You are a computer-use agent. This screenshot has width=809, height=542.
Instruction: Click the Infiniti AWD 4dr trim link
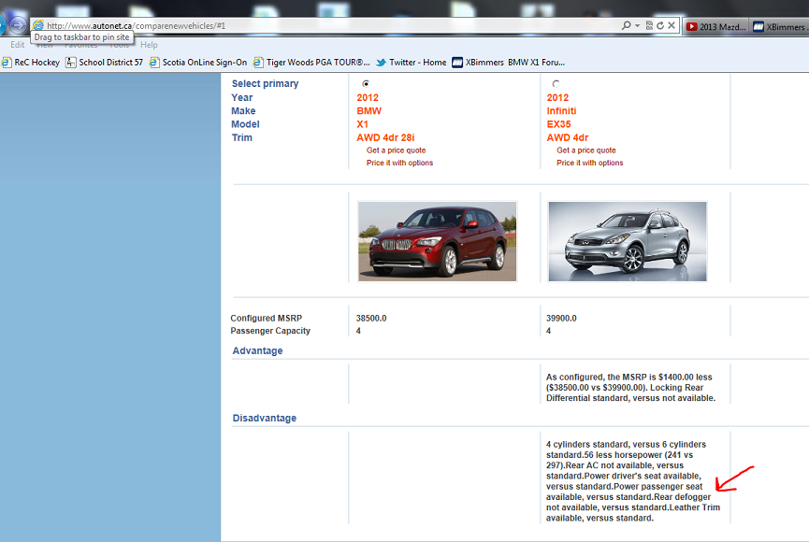coord(568,137)
